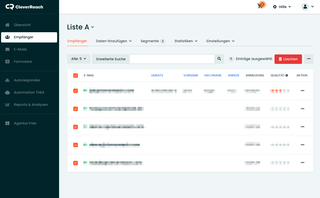320x198 pixels.
Task: Go to Reports & Analysen
Action: [31, 105]
